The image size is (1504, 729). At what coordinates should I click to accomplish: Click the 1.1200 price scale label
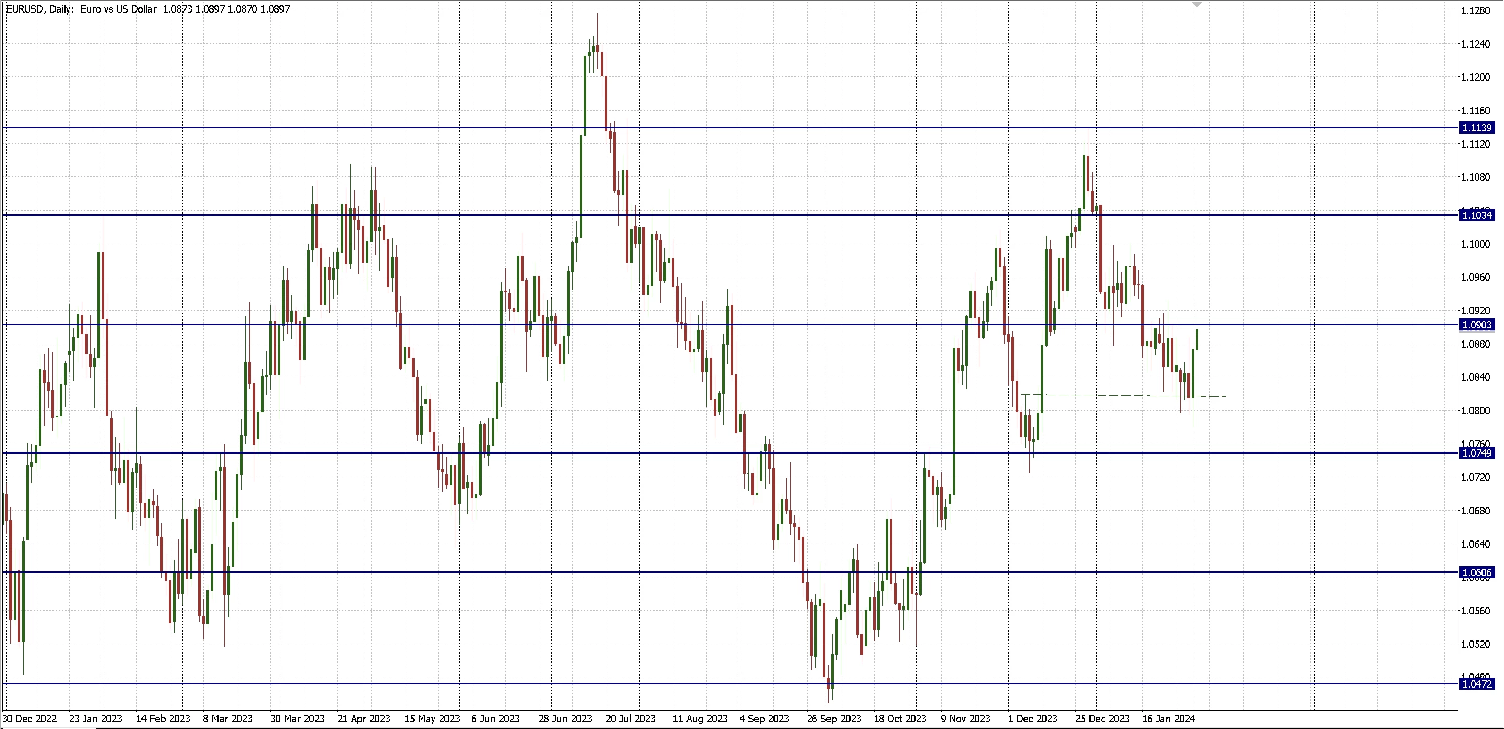click(x=1475, y=78)
